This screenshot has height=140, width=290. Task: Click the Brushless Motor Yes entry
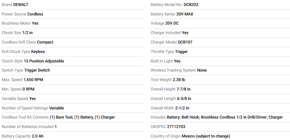coord(20,23)
